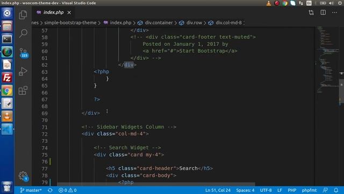The image size is (344, 194).
Task: Open Google Chrome from the dock
Action: 7,91
